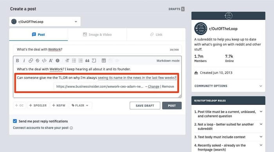This screenshot has height=152, width=274.
Task: Expand rule 2 Not a loop
Action: click(228, 127)
